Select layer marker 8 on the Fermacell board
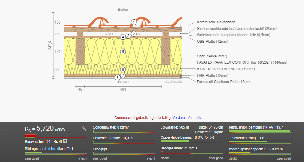 click(x=118, y=78)
